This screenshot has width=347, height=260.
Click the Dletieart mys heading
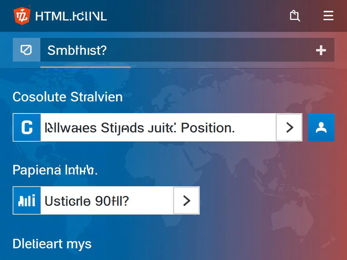(52, 243)
